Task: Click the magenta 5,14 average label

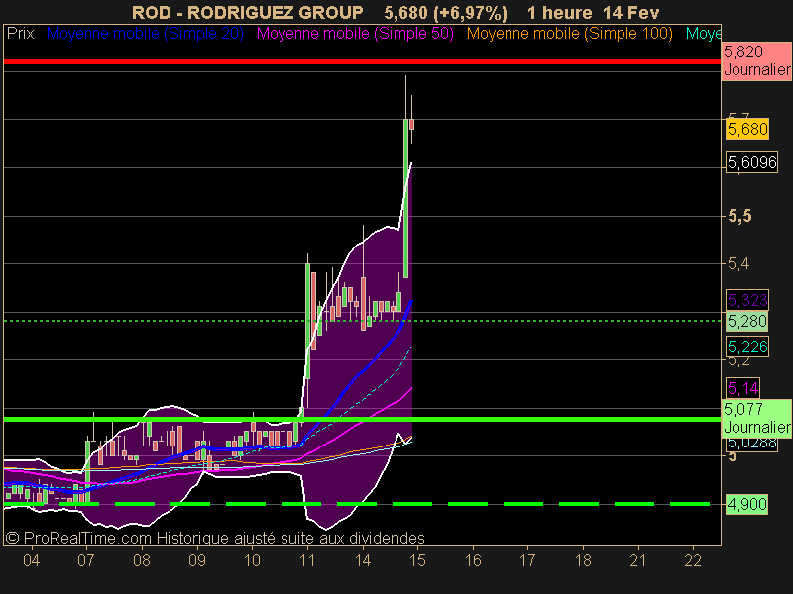Action: coord(742,388)
